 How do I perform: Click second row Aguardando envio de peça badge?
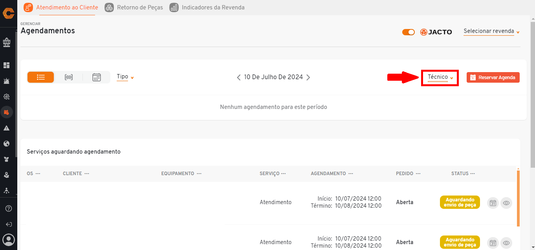[460, 242]
